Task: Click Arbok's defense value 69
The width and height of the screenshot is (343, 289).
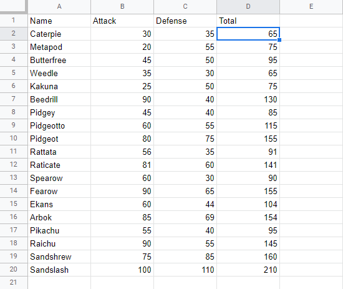Action: tap(185, 217)
